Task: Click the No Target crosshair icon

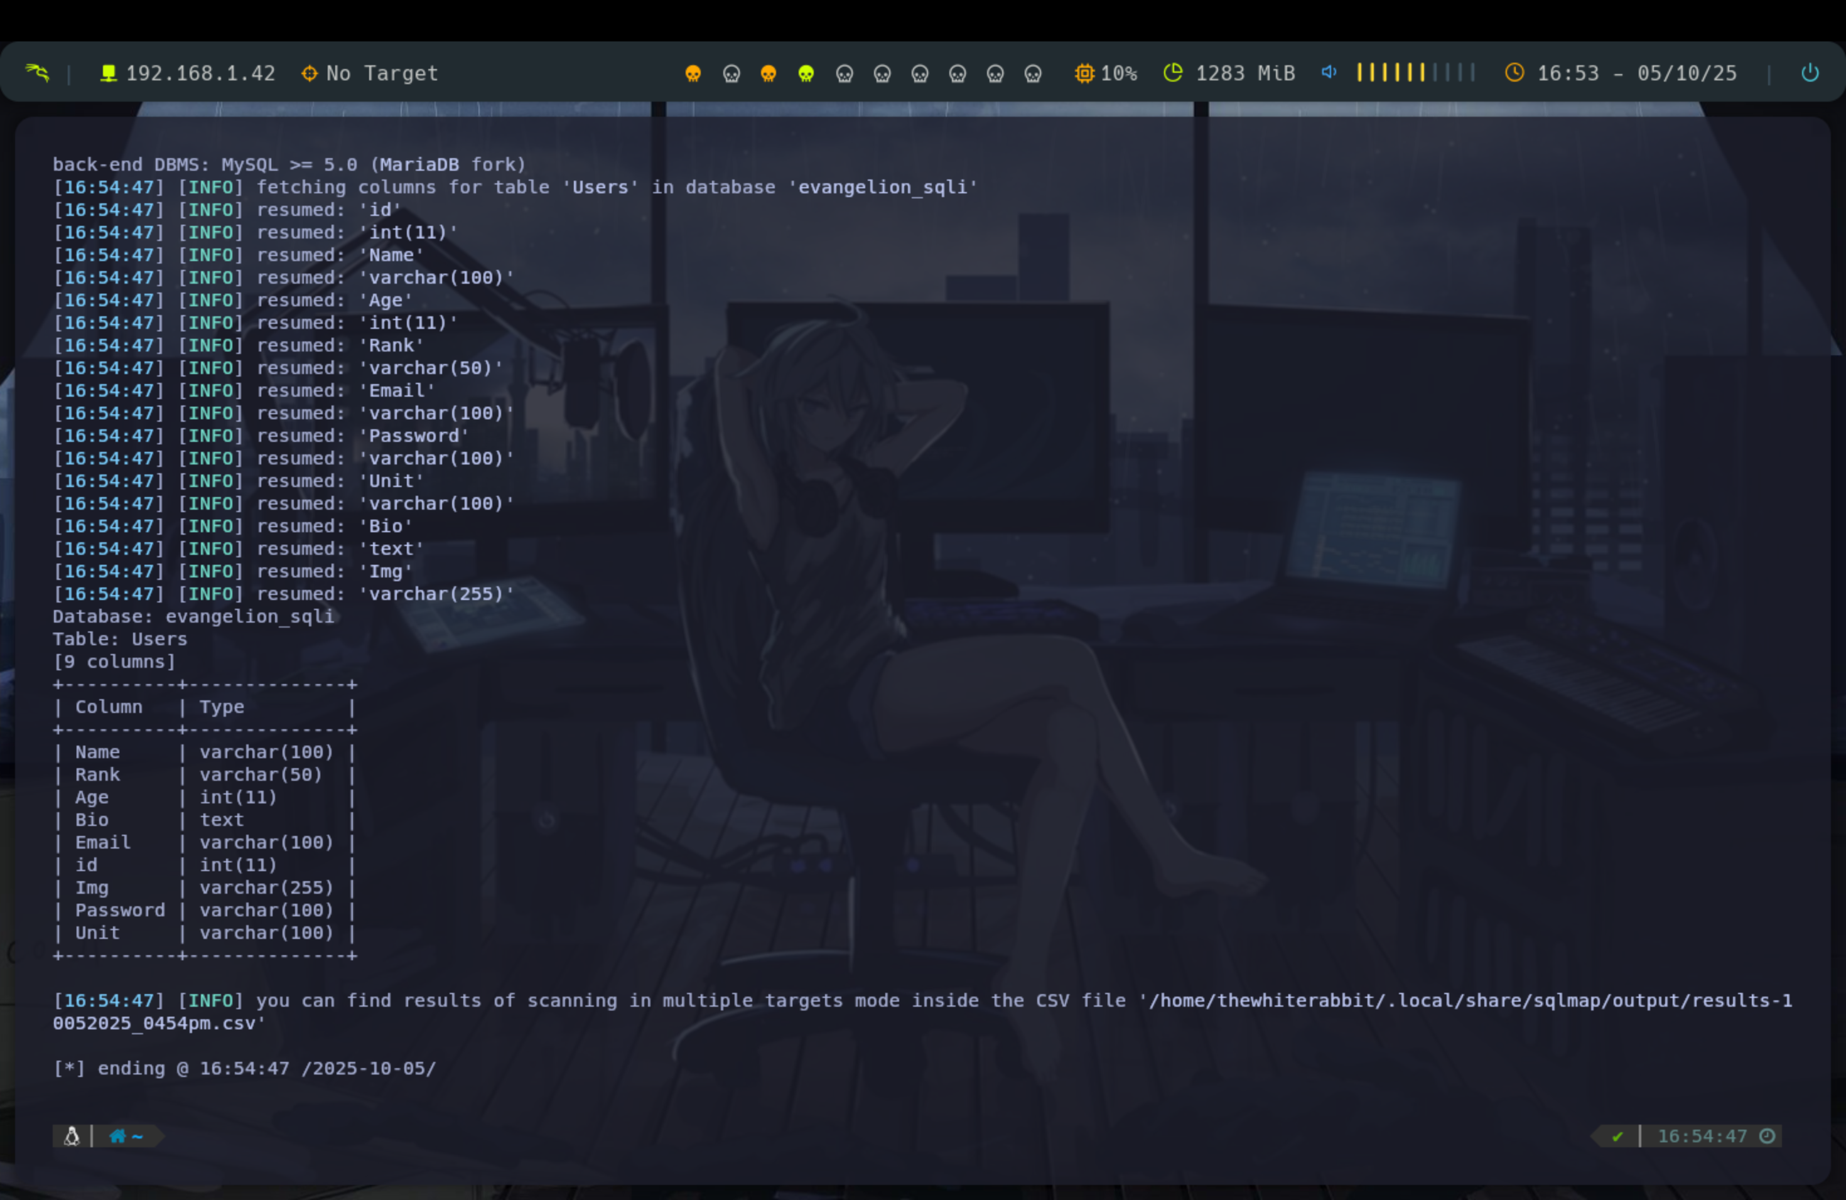Action: [309, 73]
